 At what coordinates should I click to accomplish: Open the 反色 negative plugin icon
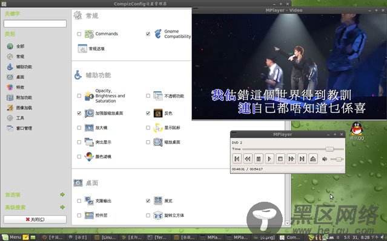click(158, 113)
